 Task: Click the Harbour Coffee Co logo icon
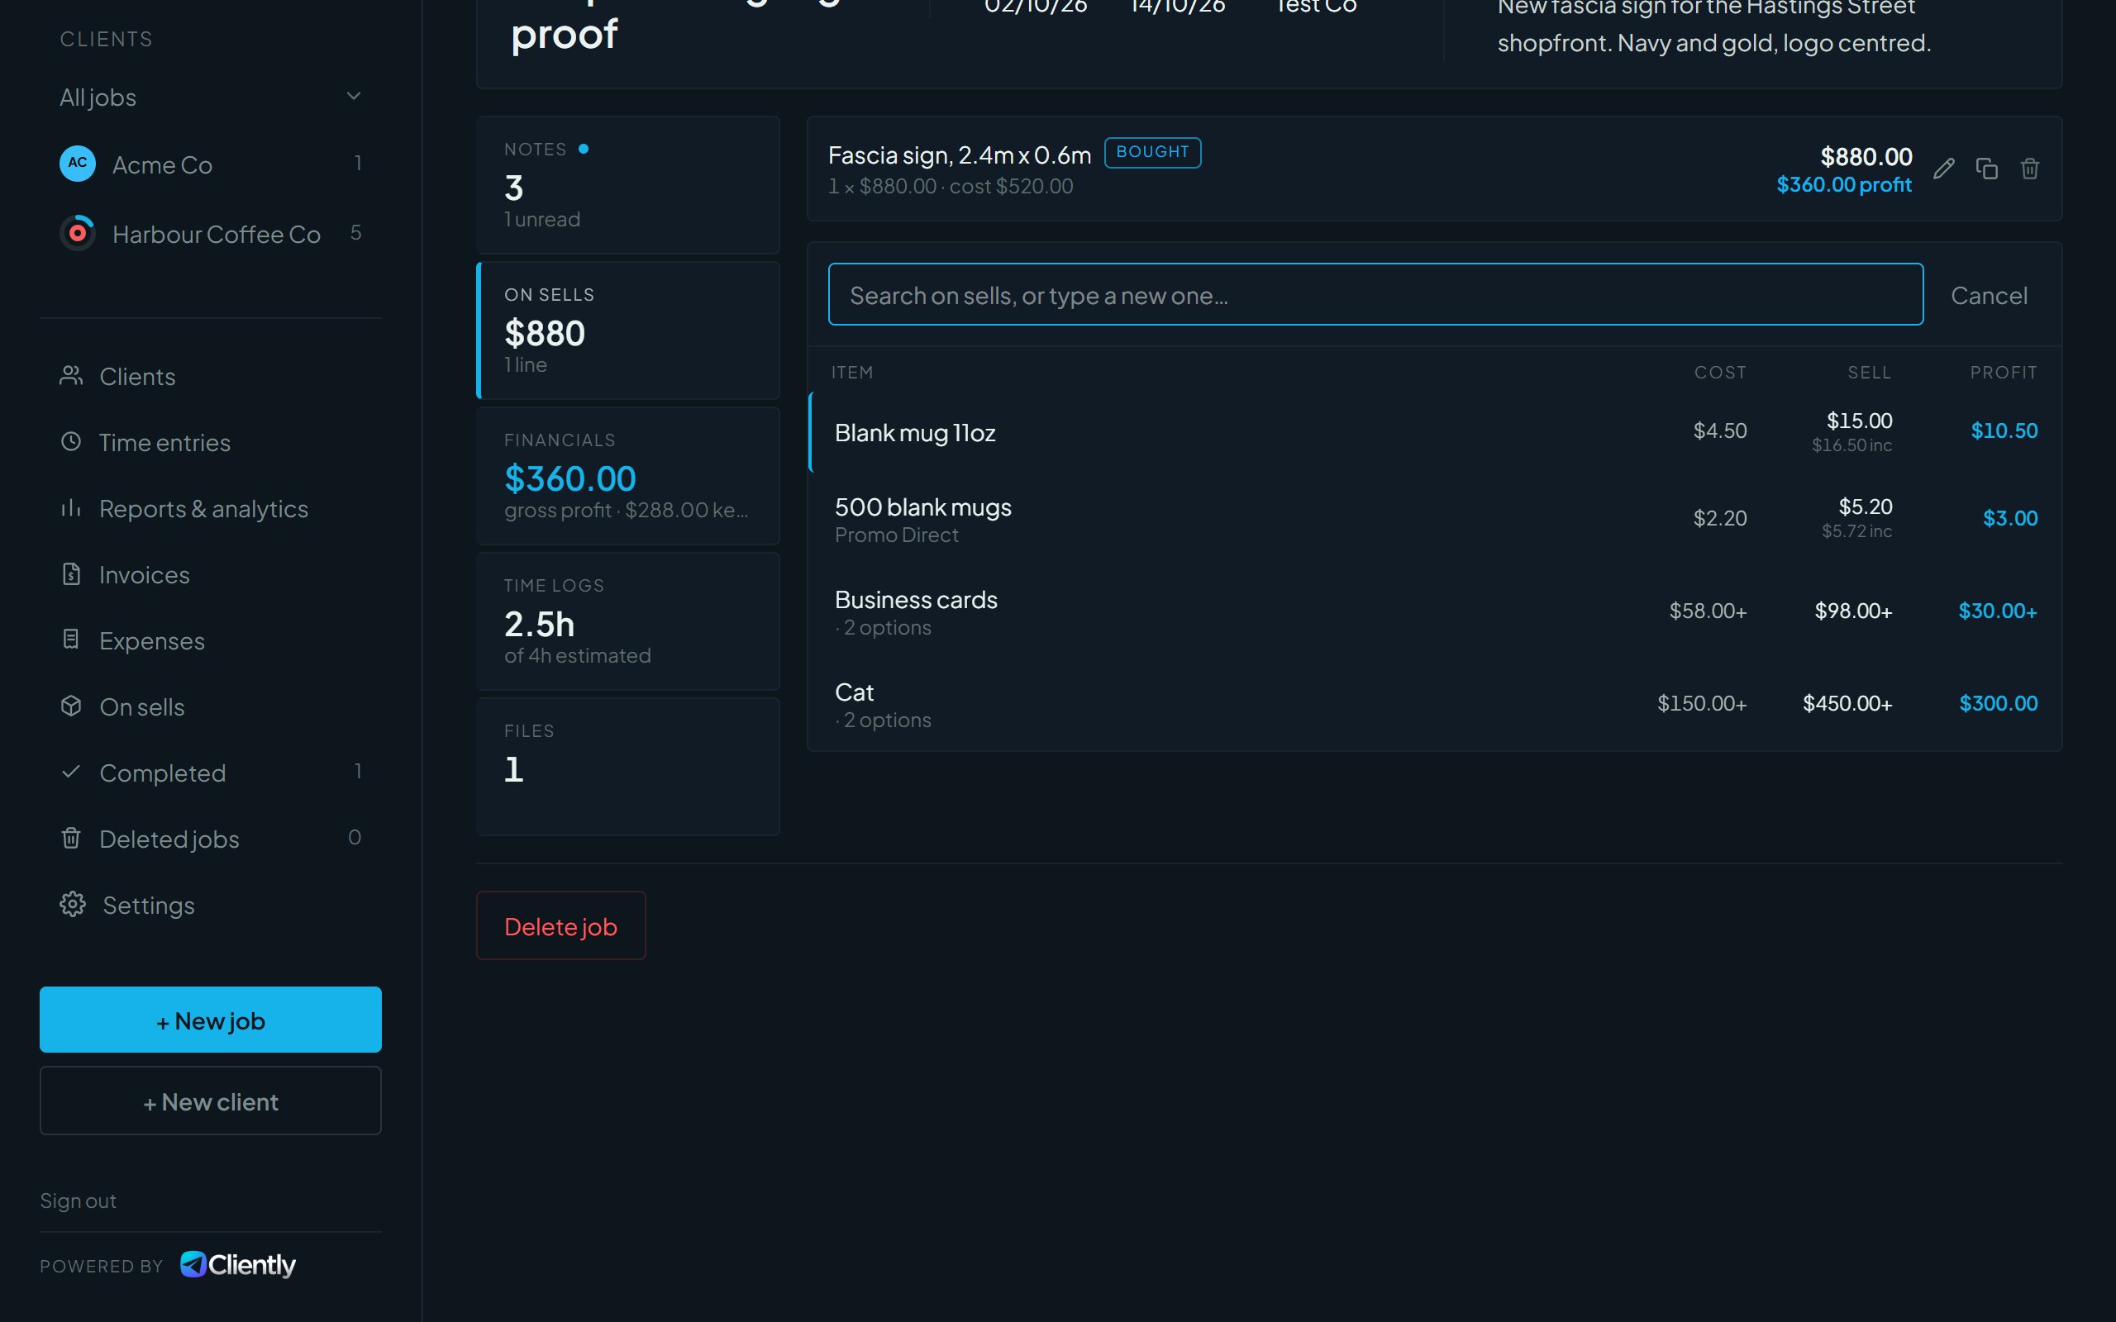[x=78, y=232]
